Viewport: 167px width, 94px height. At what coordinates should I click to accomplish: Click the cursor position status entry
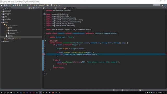tap(133, 90)
